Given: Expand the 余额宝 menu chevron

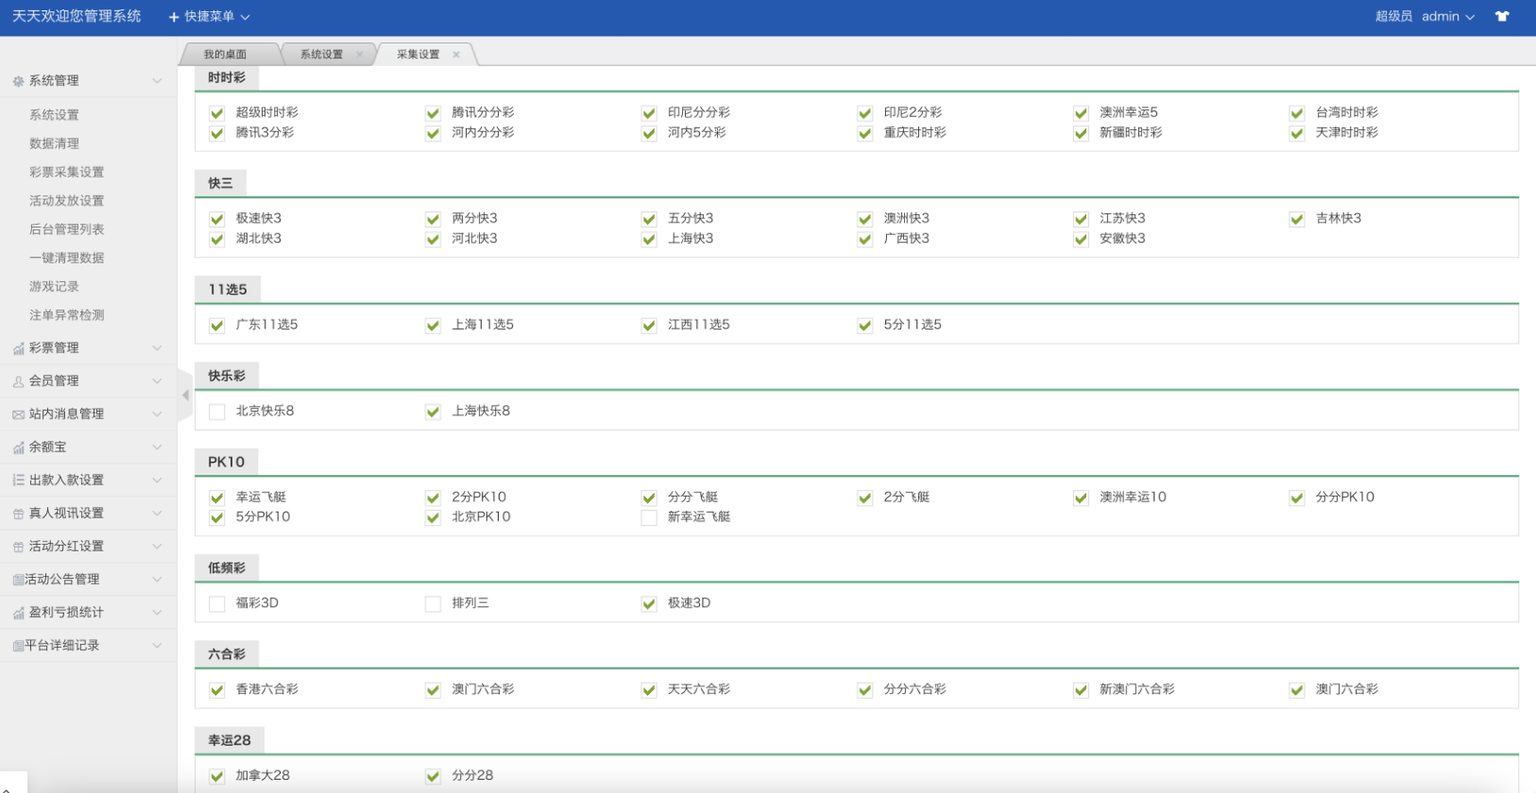Looking at the screenshot, I should pyautogui.click(x=157, y=447).
